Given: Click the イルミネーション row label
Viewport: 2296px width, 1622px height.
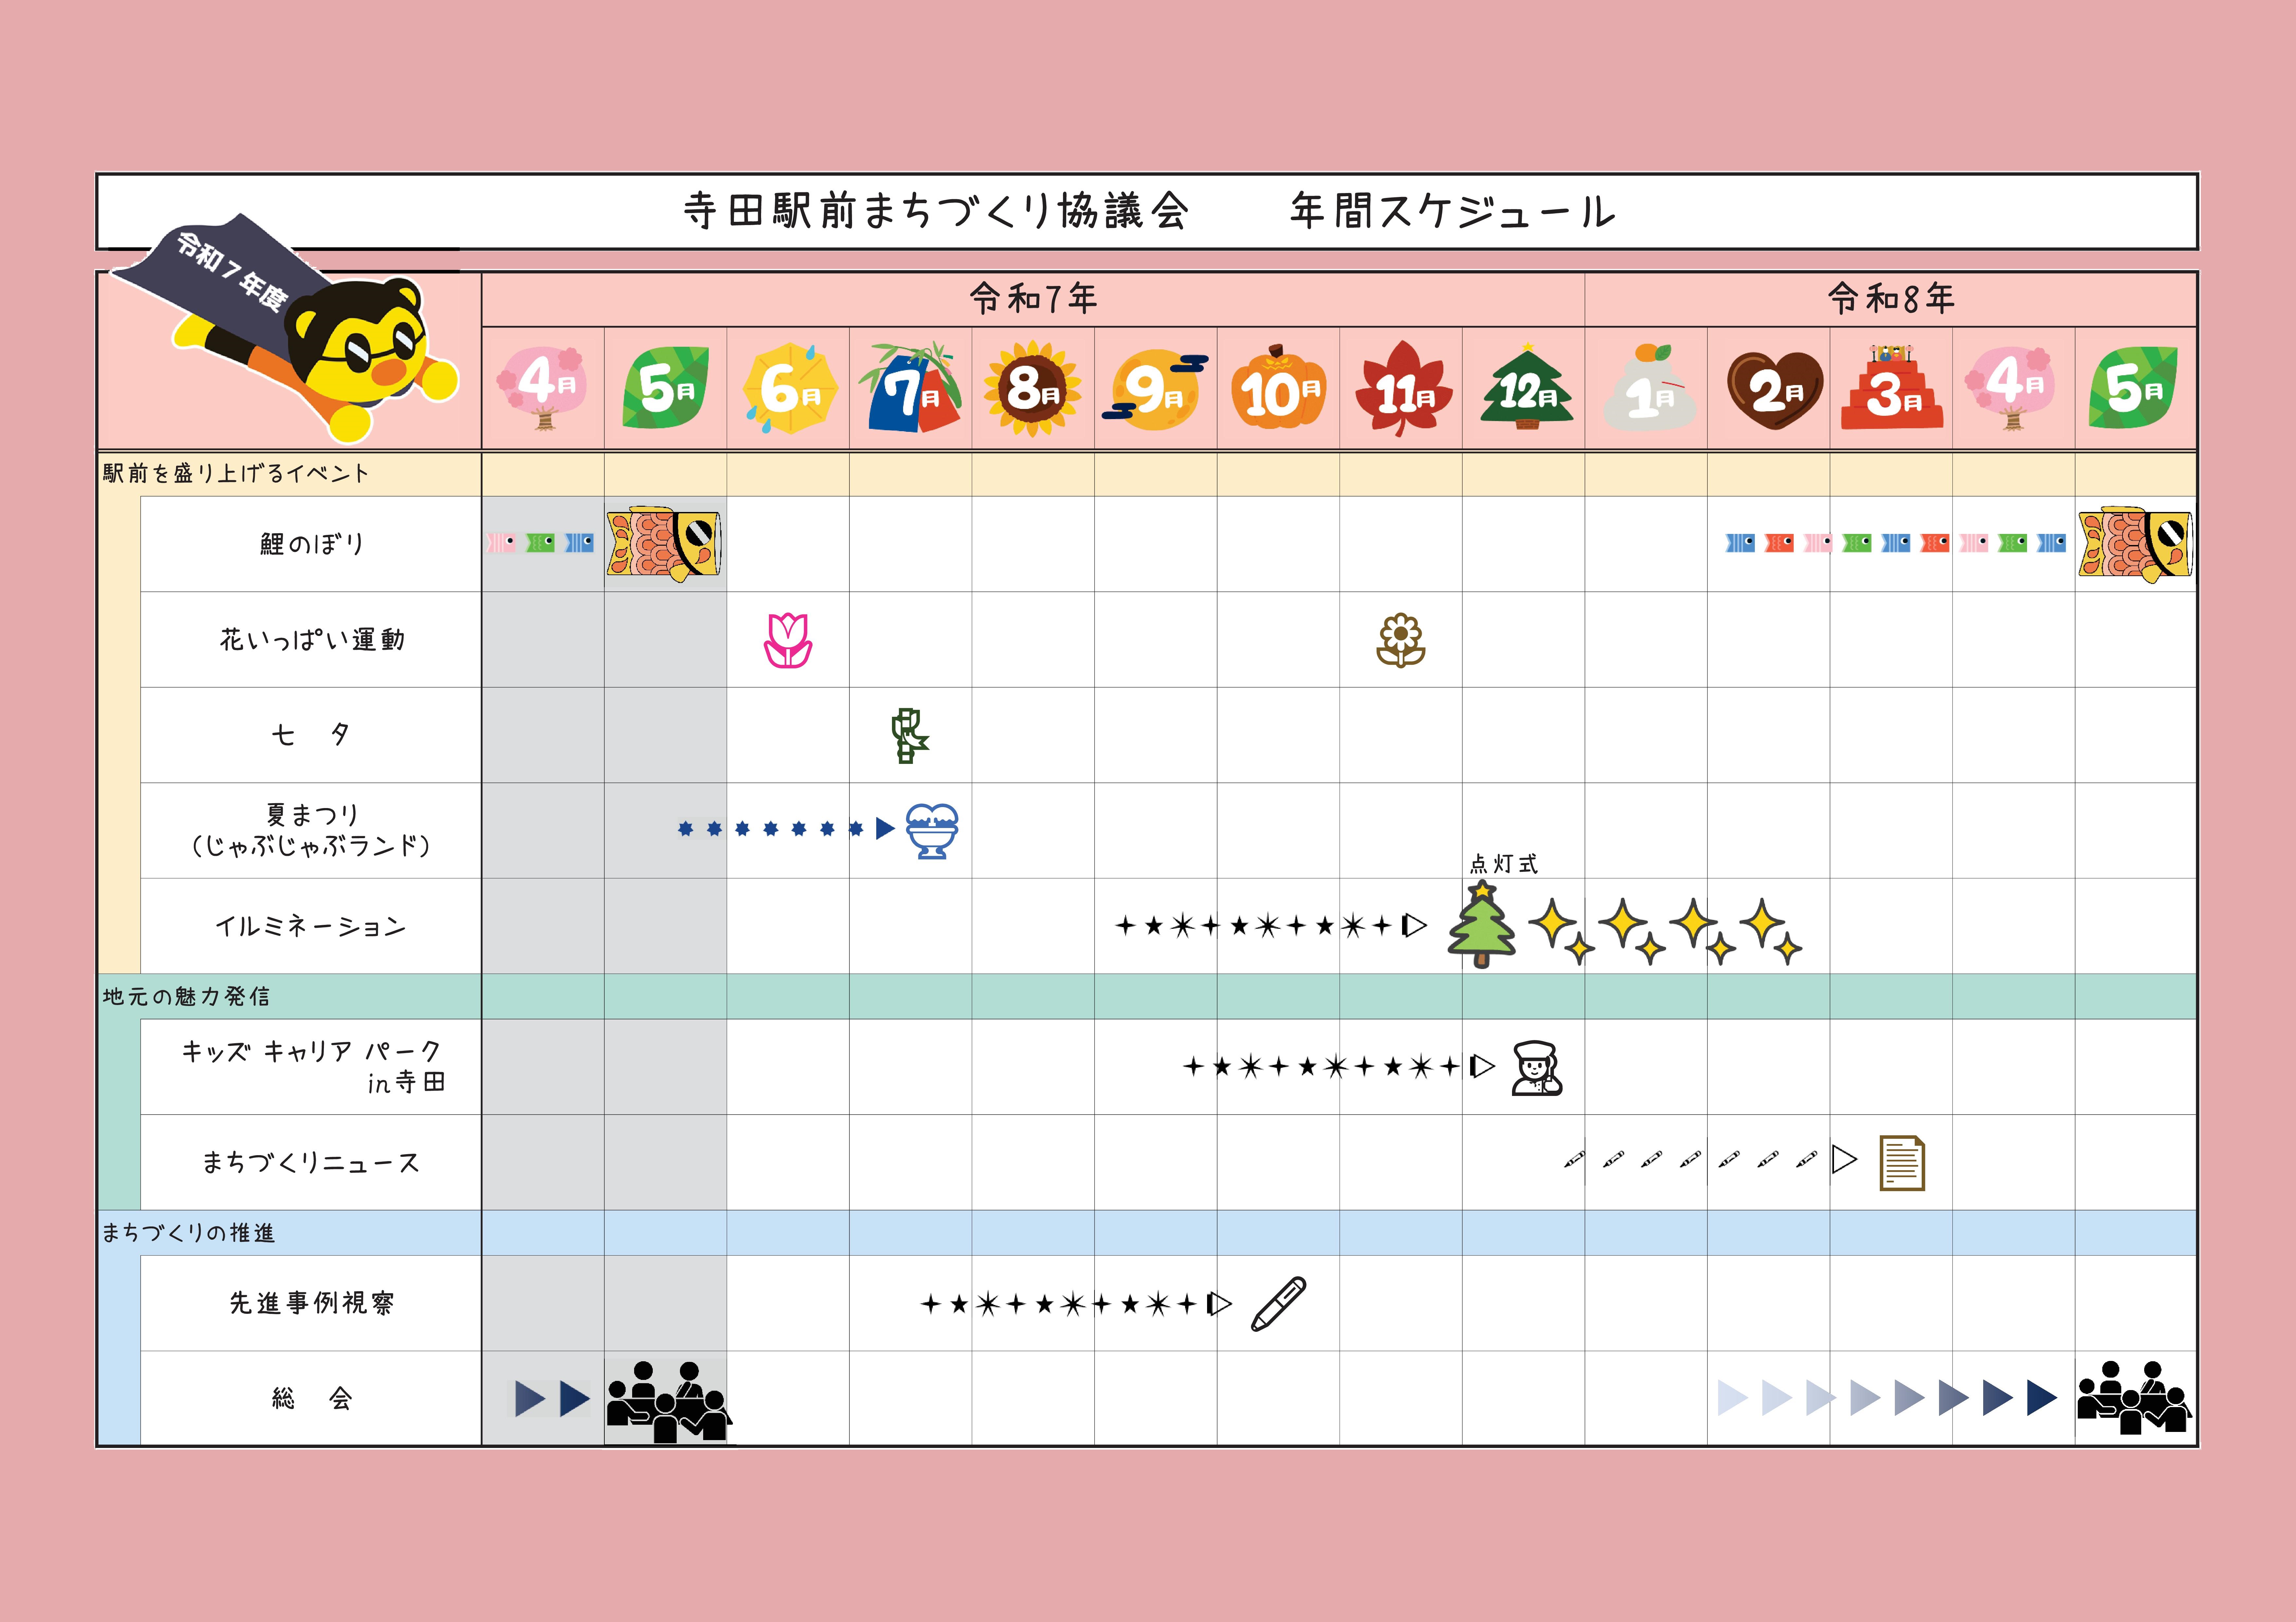Looking at the screenshot, I should (311, 926).
